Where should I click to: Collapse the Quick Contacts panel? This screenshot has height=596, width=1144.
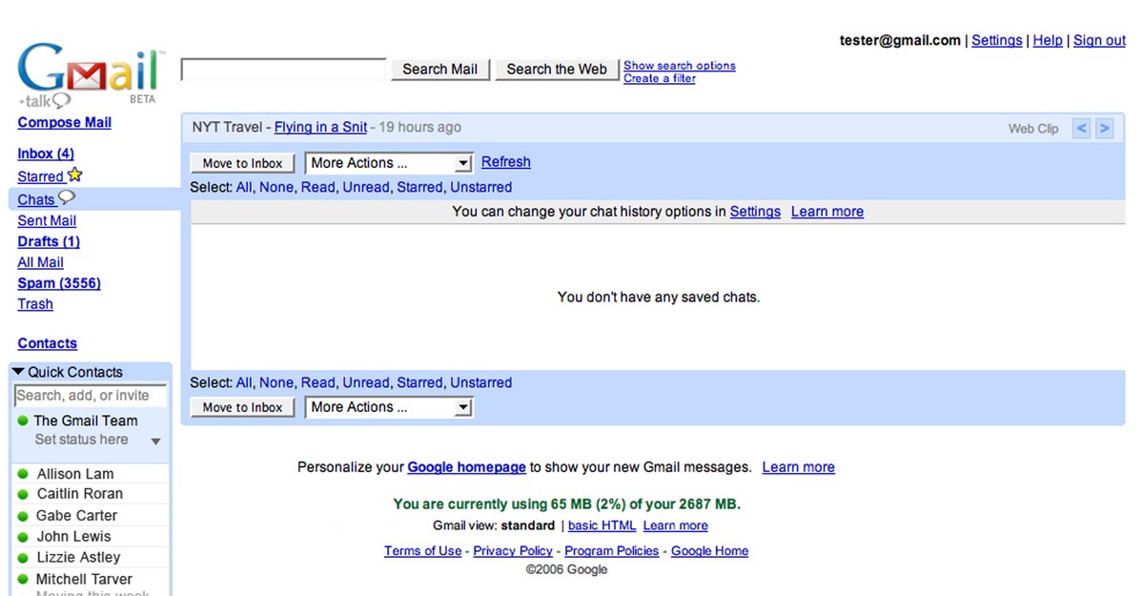[18, 372]
